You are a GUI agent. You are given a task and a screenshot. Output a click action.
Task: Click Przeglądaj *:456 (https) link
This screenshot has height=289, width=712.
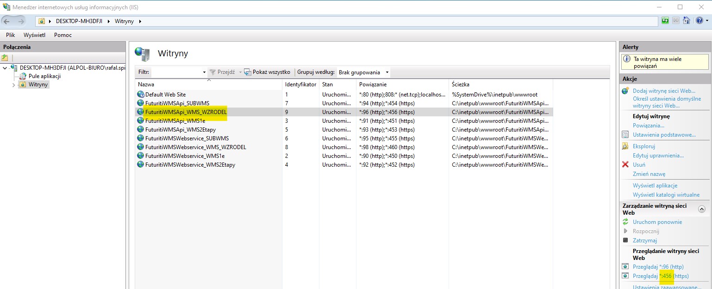tap(661, 276)
